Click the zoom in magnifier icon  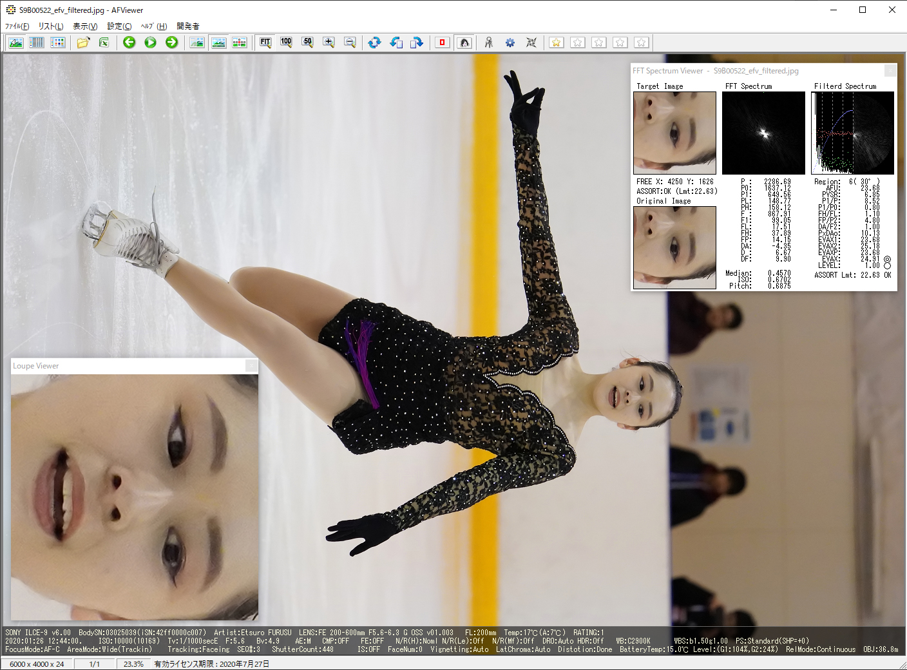click(x=329, y=43)
